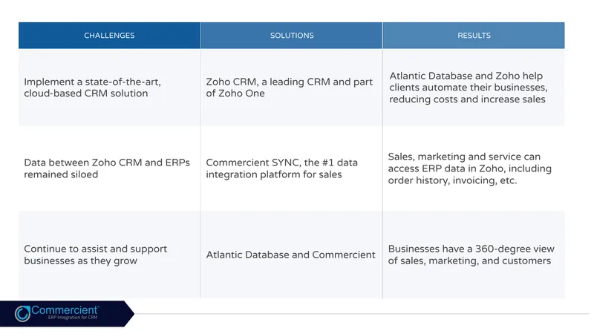594x334 pixels.
Task: Click the 'Zoho CRM, a leading CRM' cell
Action: pos(292,88)
